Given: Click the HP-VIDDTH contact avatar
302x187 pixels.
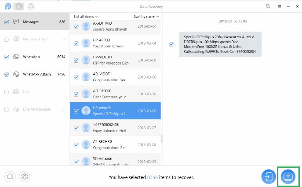Looking at the screenshot, I should click(86, 60).
